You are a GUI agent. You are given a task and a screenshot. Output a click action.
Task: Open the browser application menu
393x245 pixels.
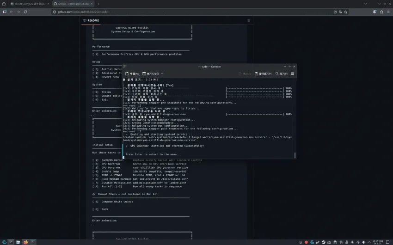click(x=388, y=12)
